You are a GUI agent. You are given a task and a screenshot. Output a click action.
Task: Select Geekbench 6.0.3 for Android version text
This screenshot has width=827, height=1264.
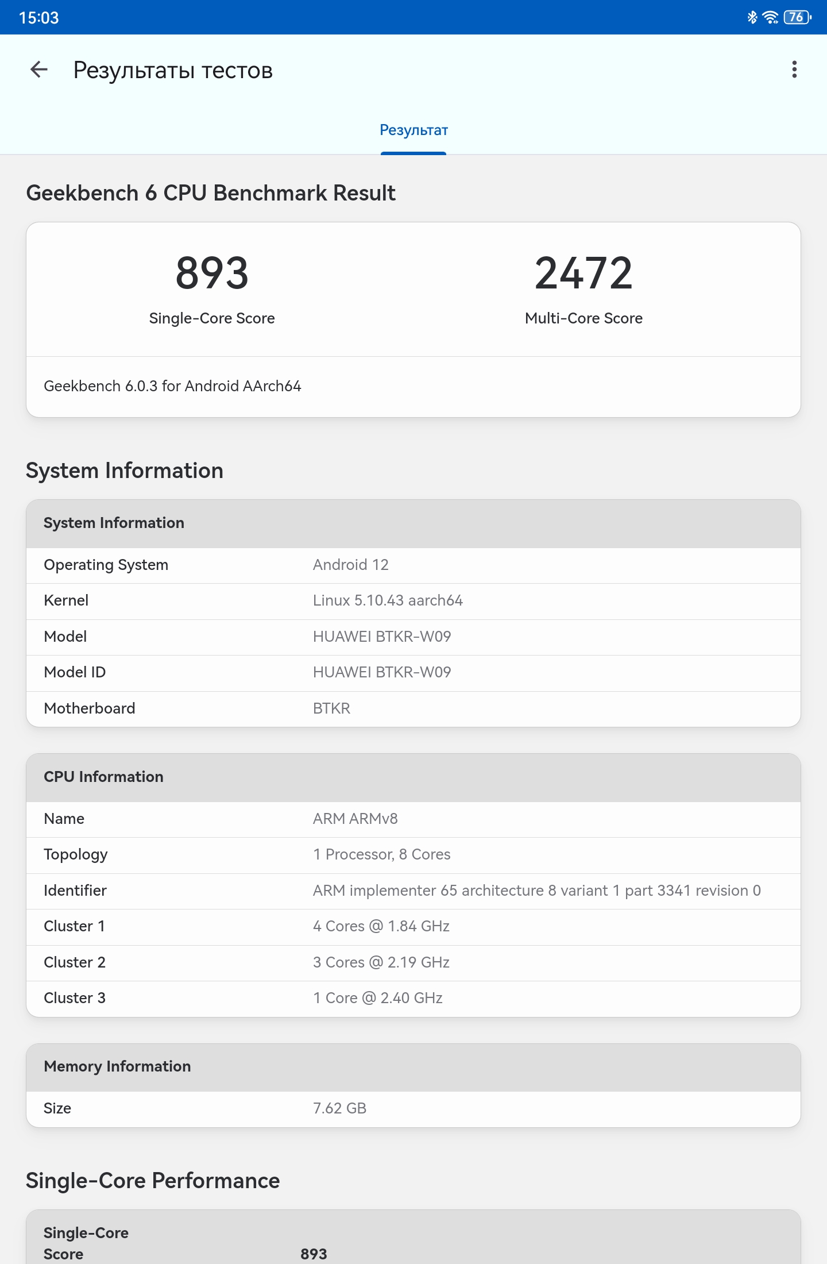(x=172, y=386)
